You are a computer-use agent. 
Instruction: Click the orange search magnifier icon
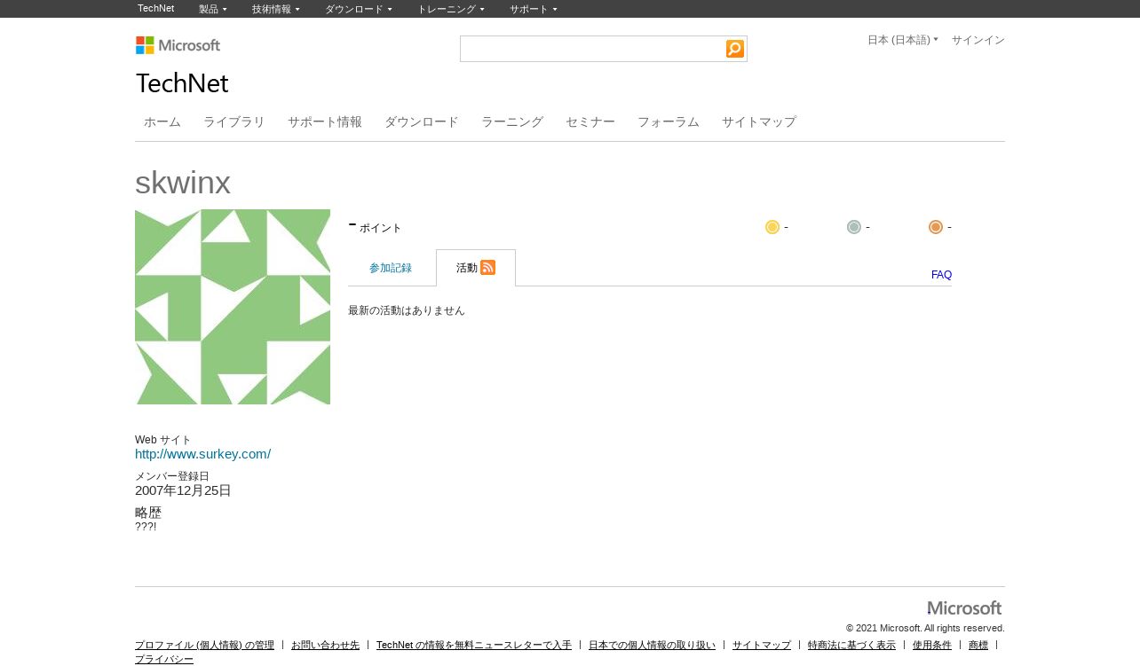[735, 49]
